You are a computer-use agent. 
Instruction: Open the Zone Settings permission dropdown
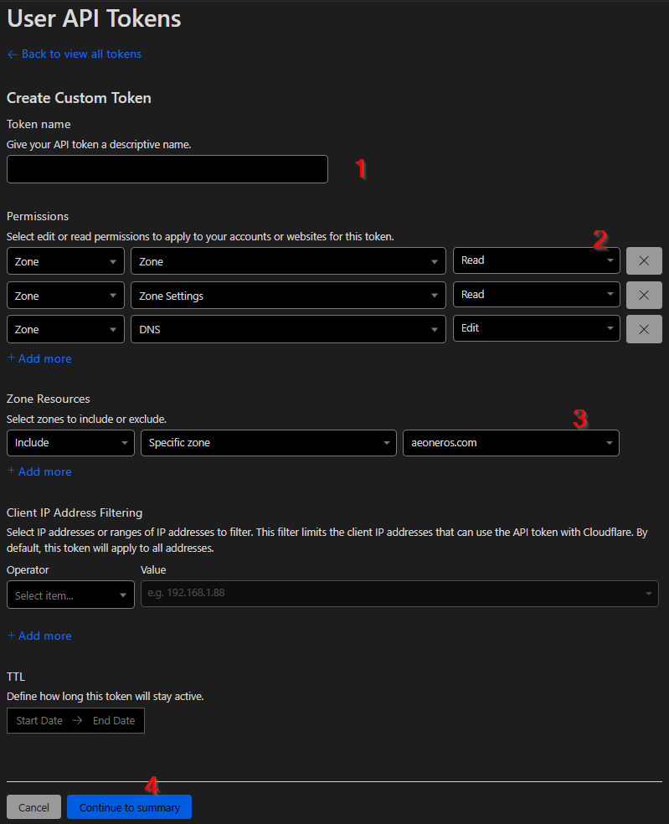[x=288, y=296]
